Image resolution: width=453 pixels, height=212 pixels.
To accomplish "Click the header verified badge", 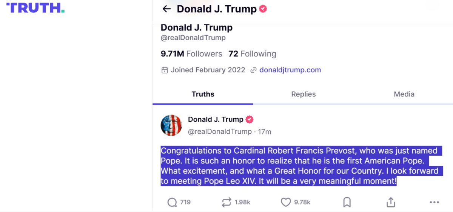I will point(263,9).
